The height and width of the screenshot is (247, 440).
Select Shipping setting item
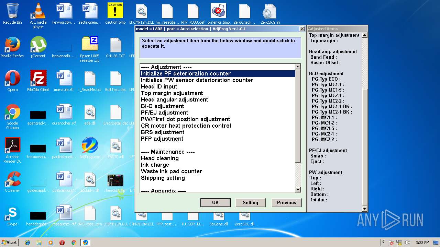(x=218, y=178)
